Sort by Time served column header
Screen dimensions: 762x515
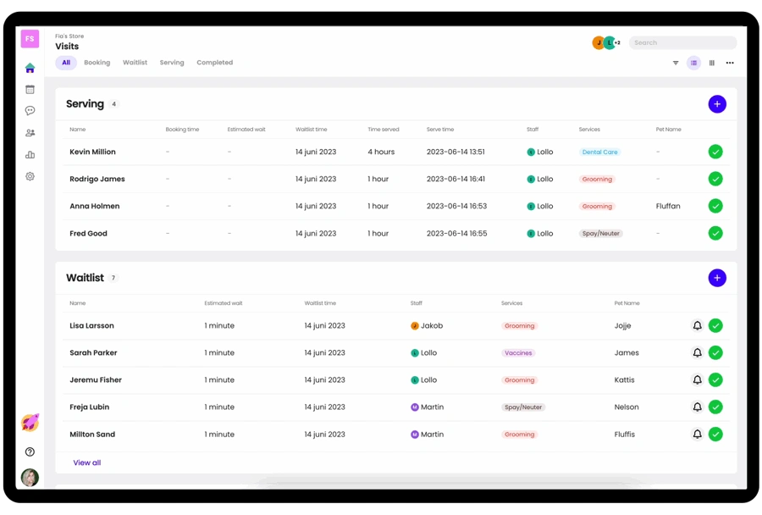pyautogui.click(x=383, y=130)
